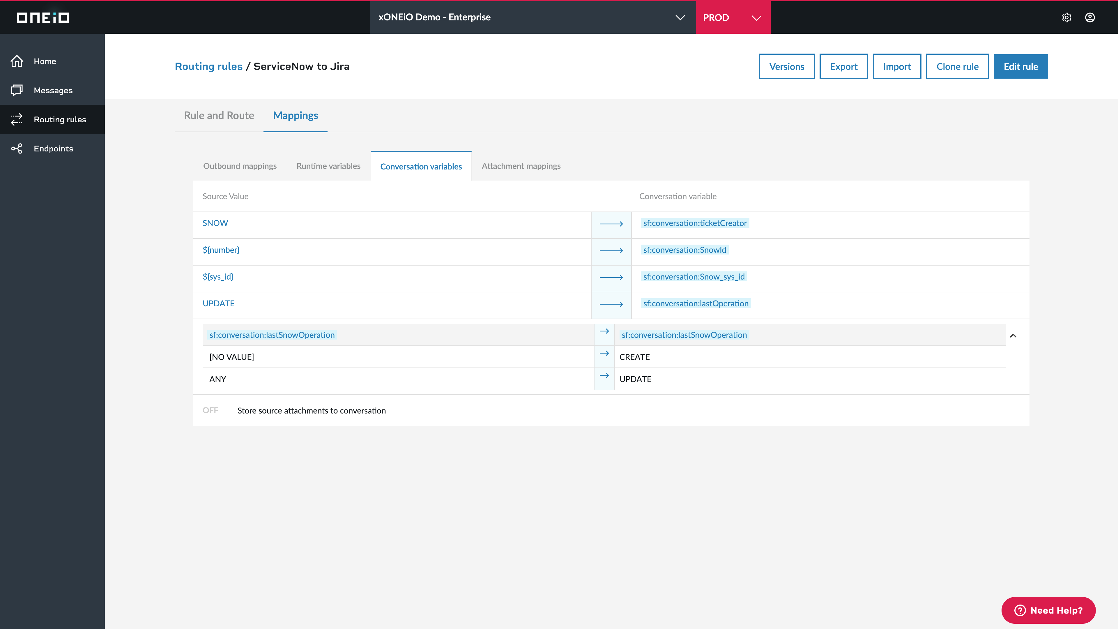Click sf:conversation:ticketCreator variable
Image resolution: width=1118 pixels, height=629 pixels.
695,223
